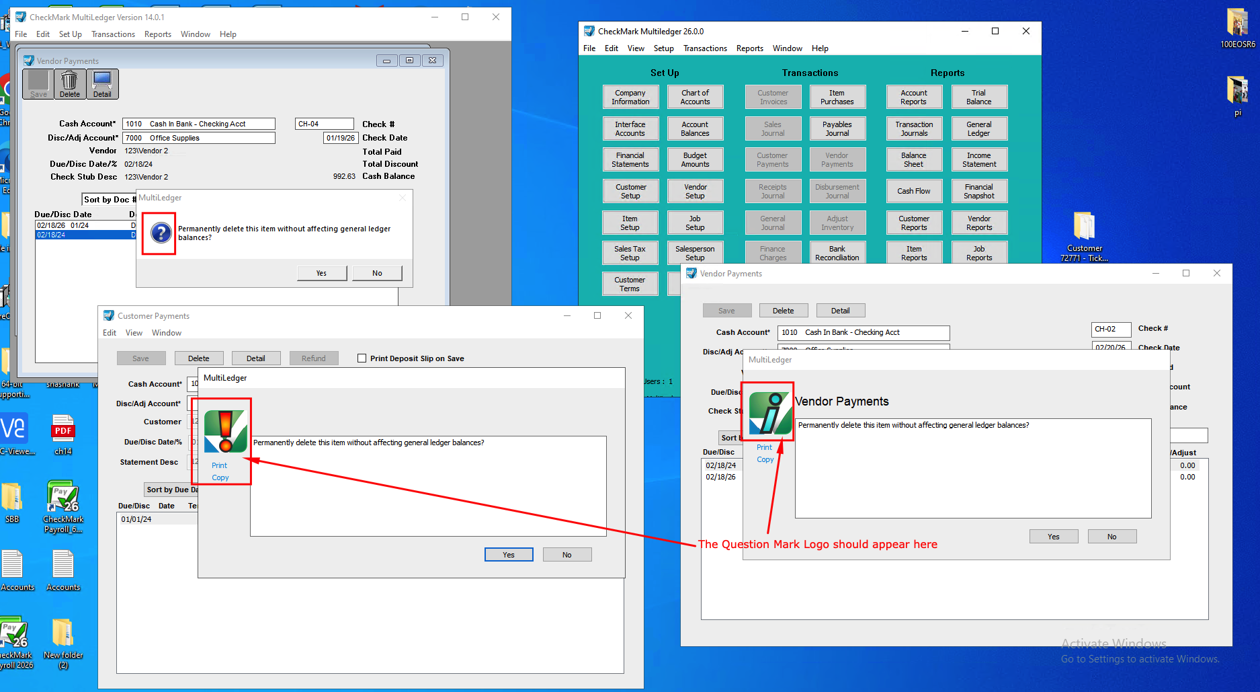Screen dimensions: 1260x692
Task: Open Income Statement report button
Action: pyautogui.click(x=979, y=159)
